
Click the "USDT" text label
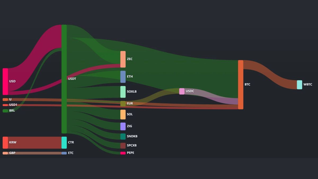click(72, 79)
